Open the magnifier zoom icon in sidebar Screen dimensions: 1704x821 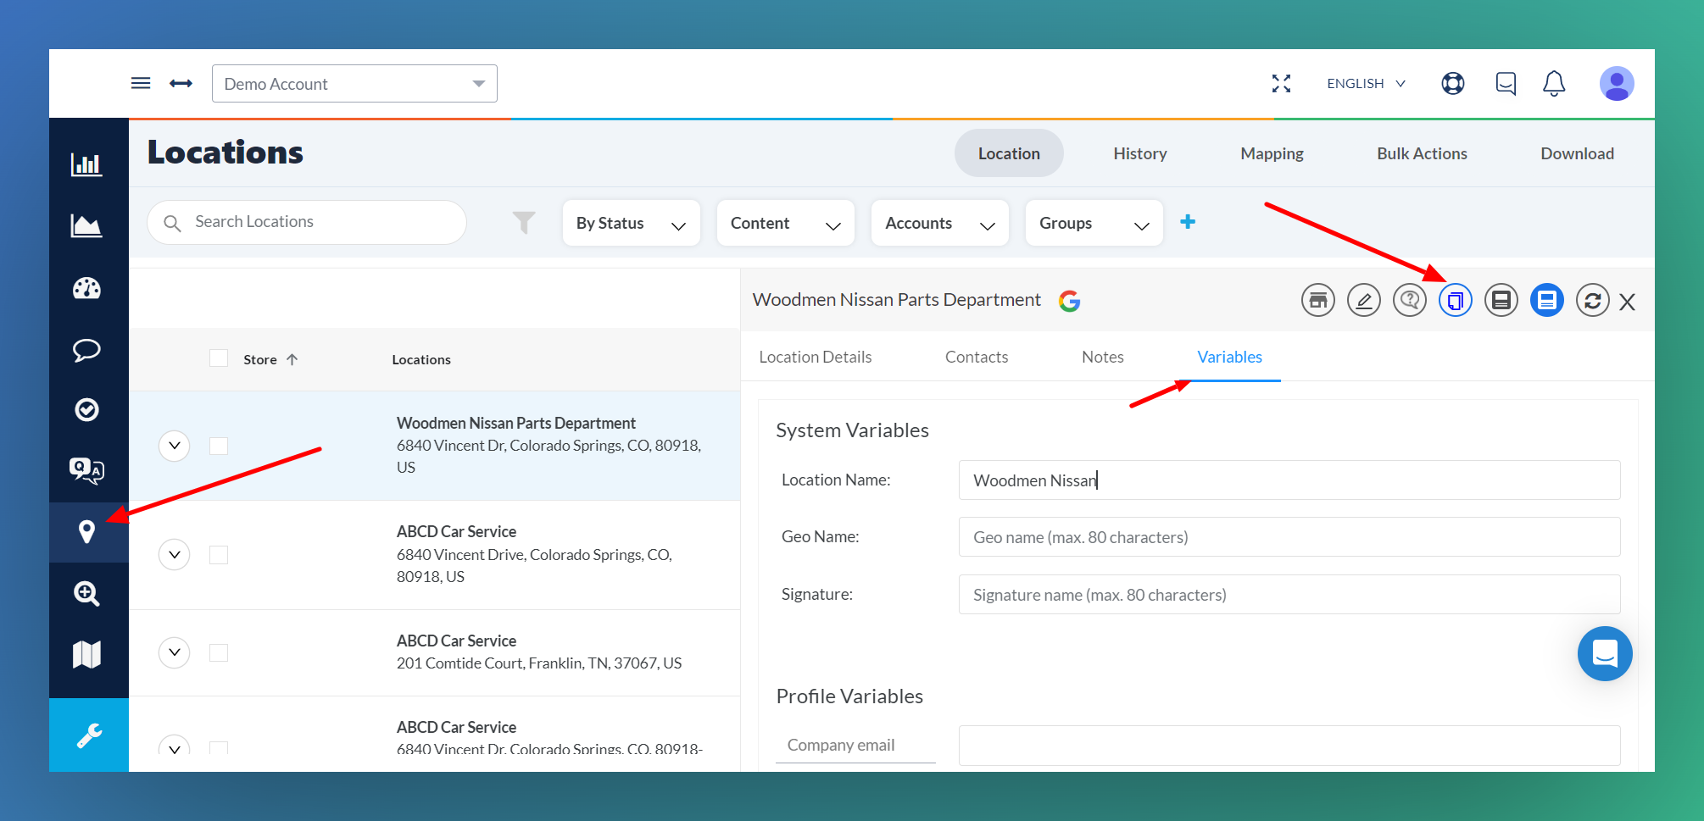86,593
